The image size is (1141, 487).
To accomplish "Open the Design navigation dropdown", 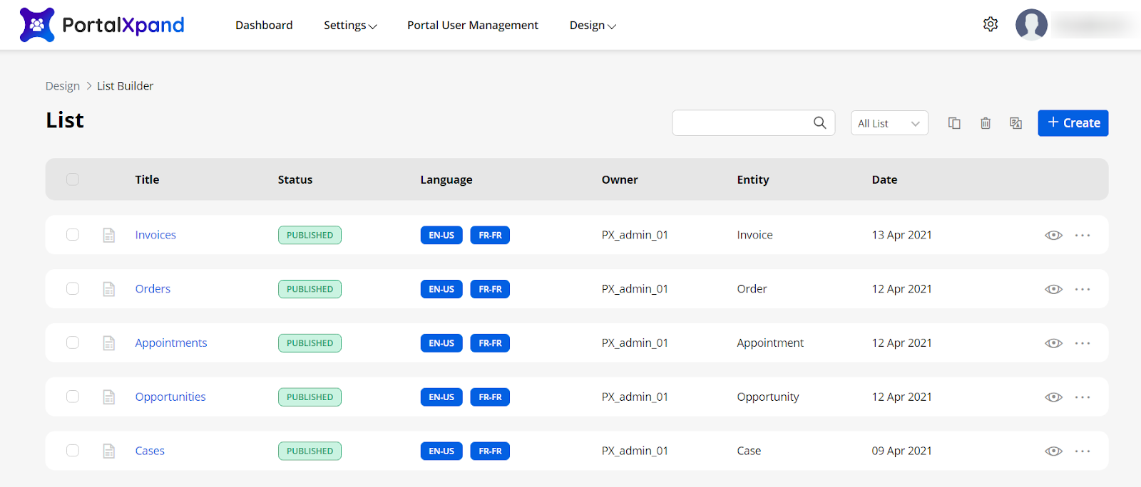I will click(592, 26).
